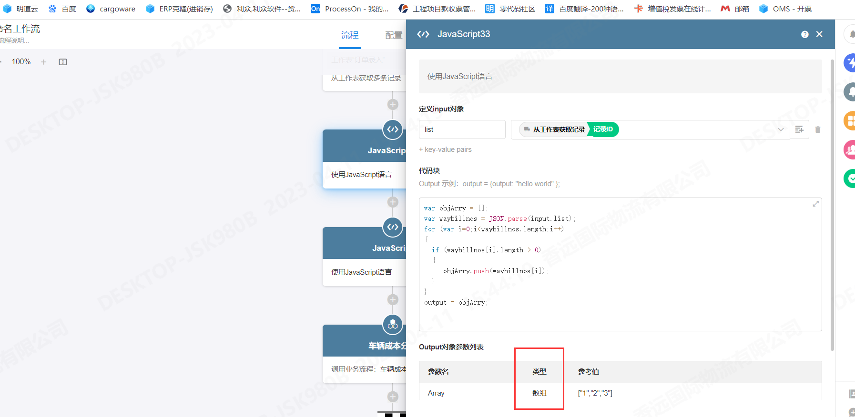Click the 数组 type cell
Image resolution: width=855 pixels, height=417 pixels.
[539, 393]
